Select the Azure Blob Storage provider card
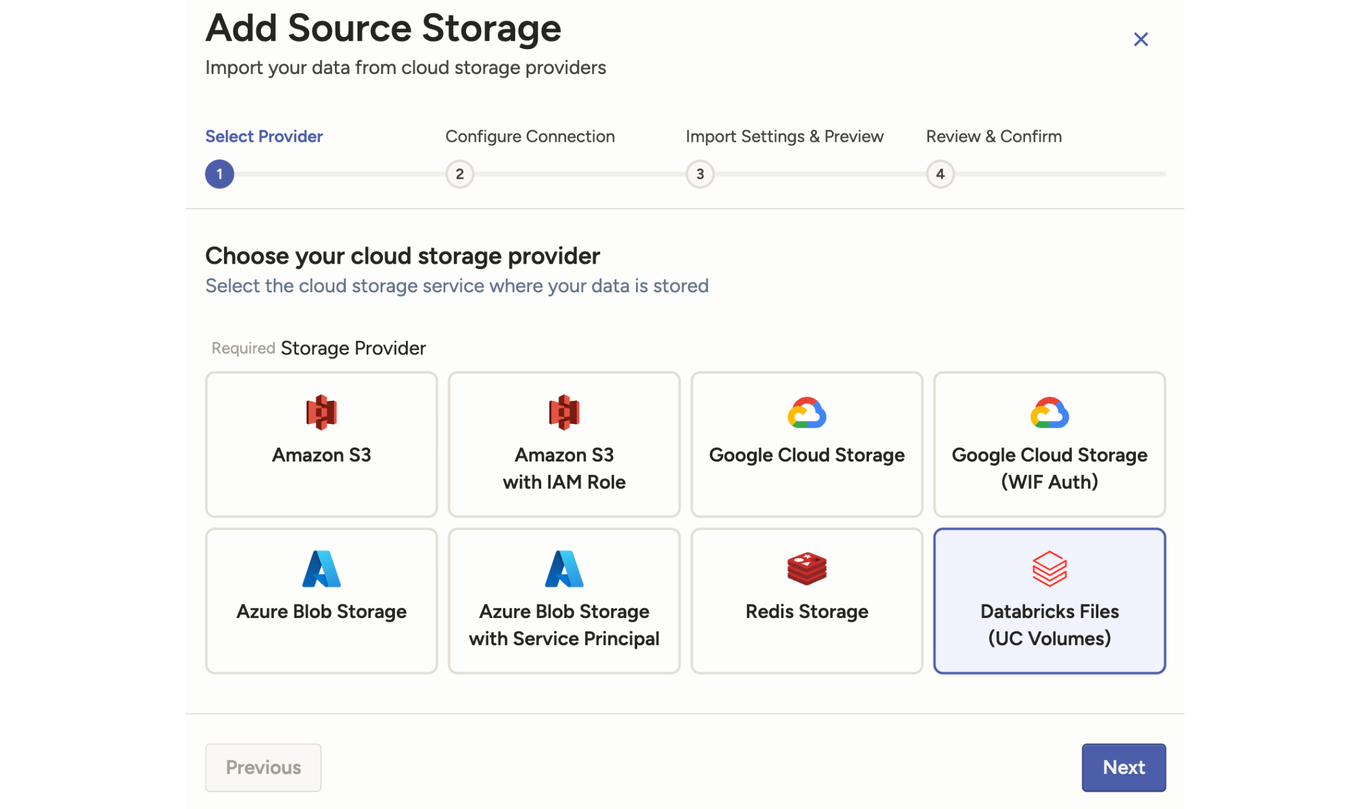This screenshot has width=1369, height=809. point(321,600)
